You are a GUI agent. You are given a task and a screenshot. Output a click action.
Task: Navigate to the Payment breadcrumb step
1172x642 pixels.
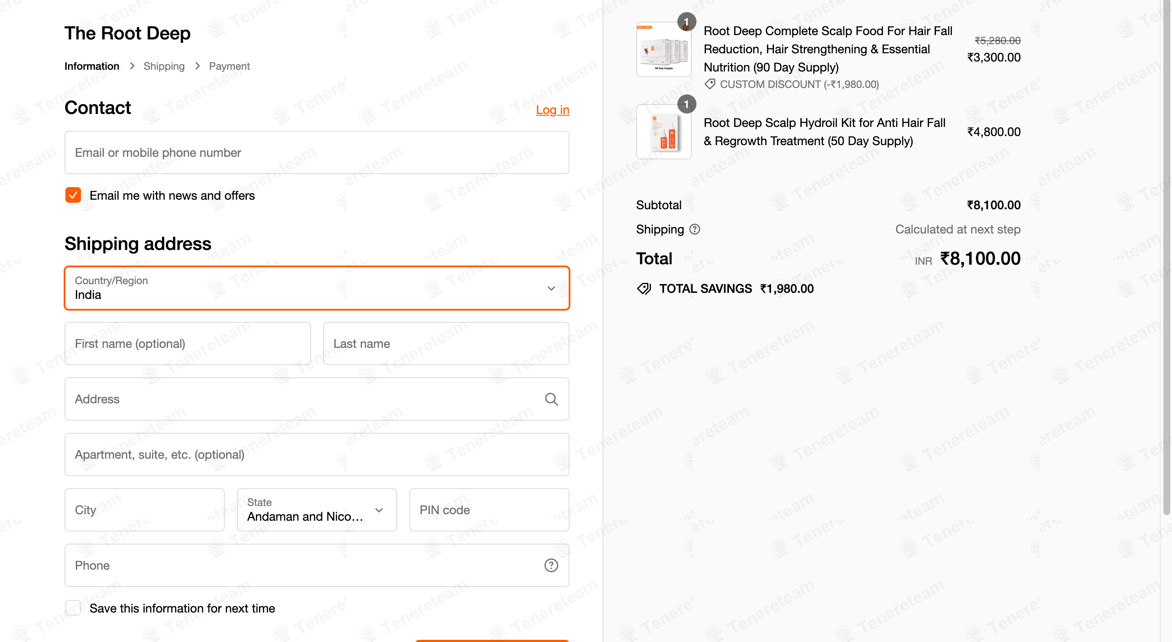coord(229,66)
